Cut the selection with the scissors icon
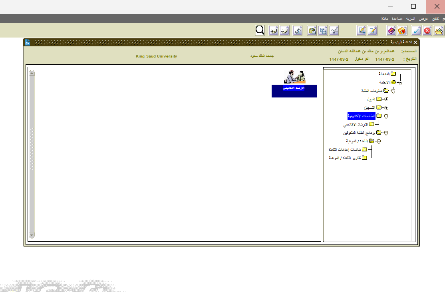The width and height of the screenshot is (445, 292). point(334,30)
